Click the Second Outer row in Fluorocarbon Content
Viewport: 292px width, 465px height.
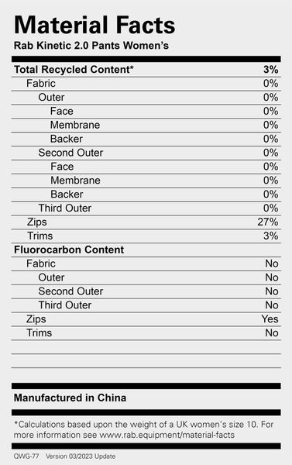click(146, 291)
